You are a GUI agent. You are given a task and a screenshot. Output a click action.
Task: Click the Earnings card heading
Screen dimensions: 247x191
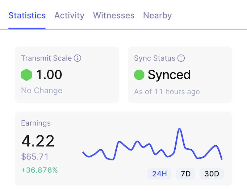click(x=36, y=123)
